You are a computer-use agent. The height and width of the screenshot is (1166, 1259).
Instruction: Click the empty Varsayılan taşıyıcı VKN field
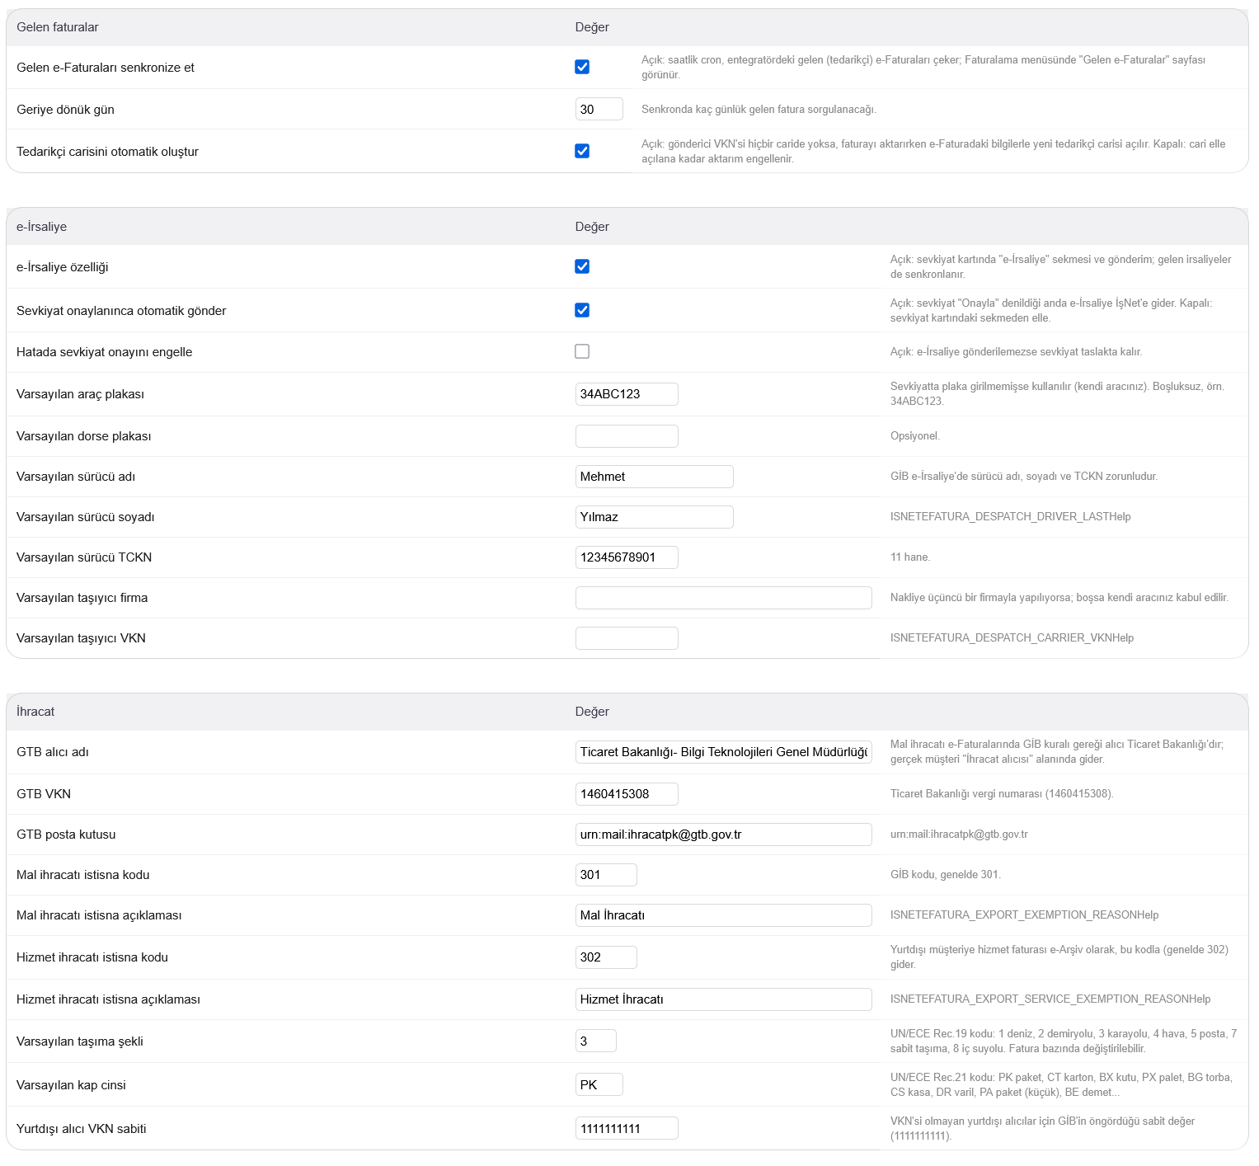pos(627,638)
